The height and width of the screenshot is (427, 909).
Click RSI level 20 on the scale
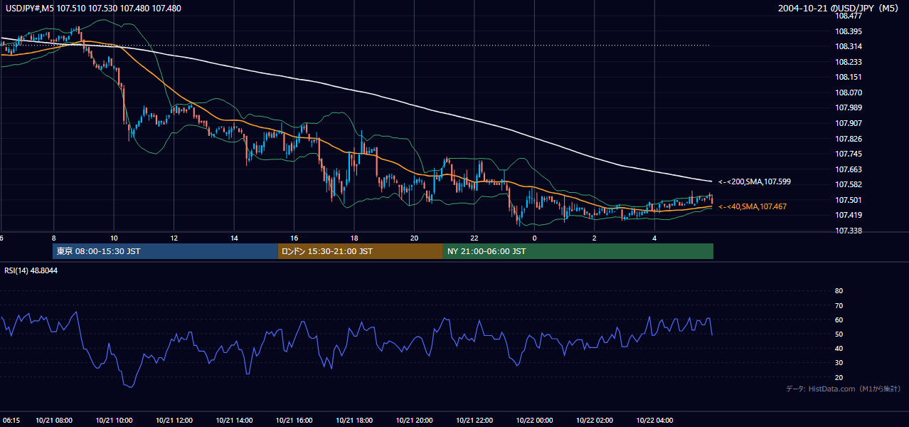[x=839, y=377]
